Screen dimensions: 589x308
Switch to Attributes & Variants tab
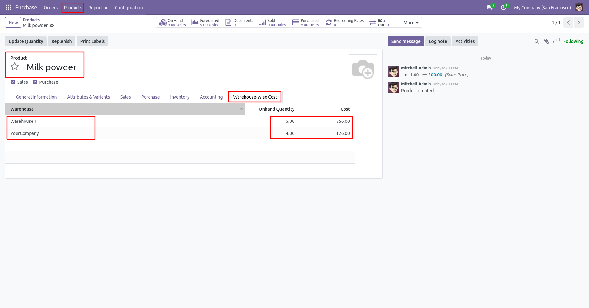pyautogui.click(x=89, y=97)
